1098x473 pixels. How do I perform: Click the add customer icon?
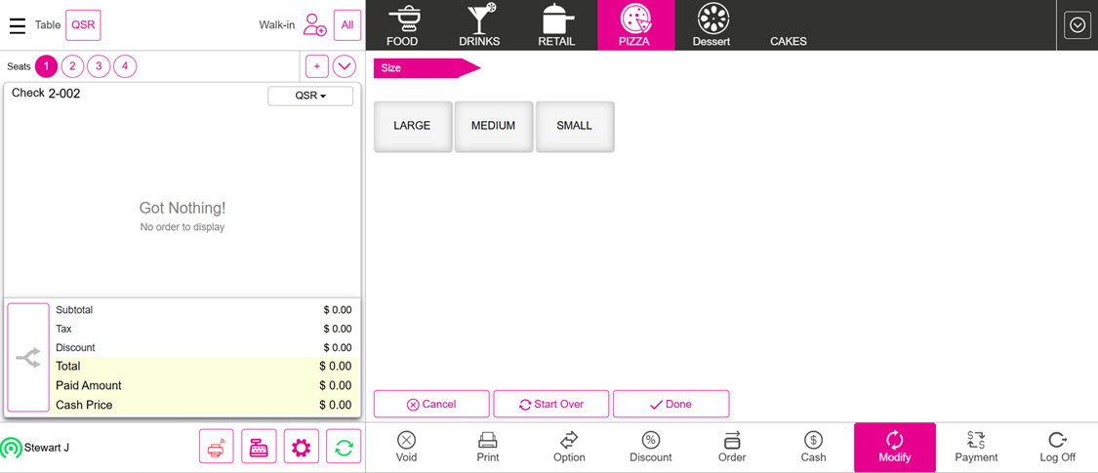tap(314, 25)
